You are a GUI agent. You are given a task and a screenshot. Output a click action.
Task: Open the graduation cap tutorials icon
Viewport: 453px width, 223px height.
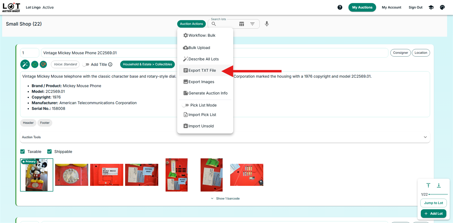coord(431,7)
